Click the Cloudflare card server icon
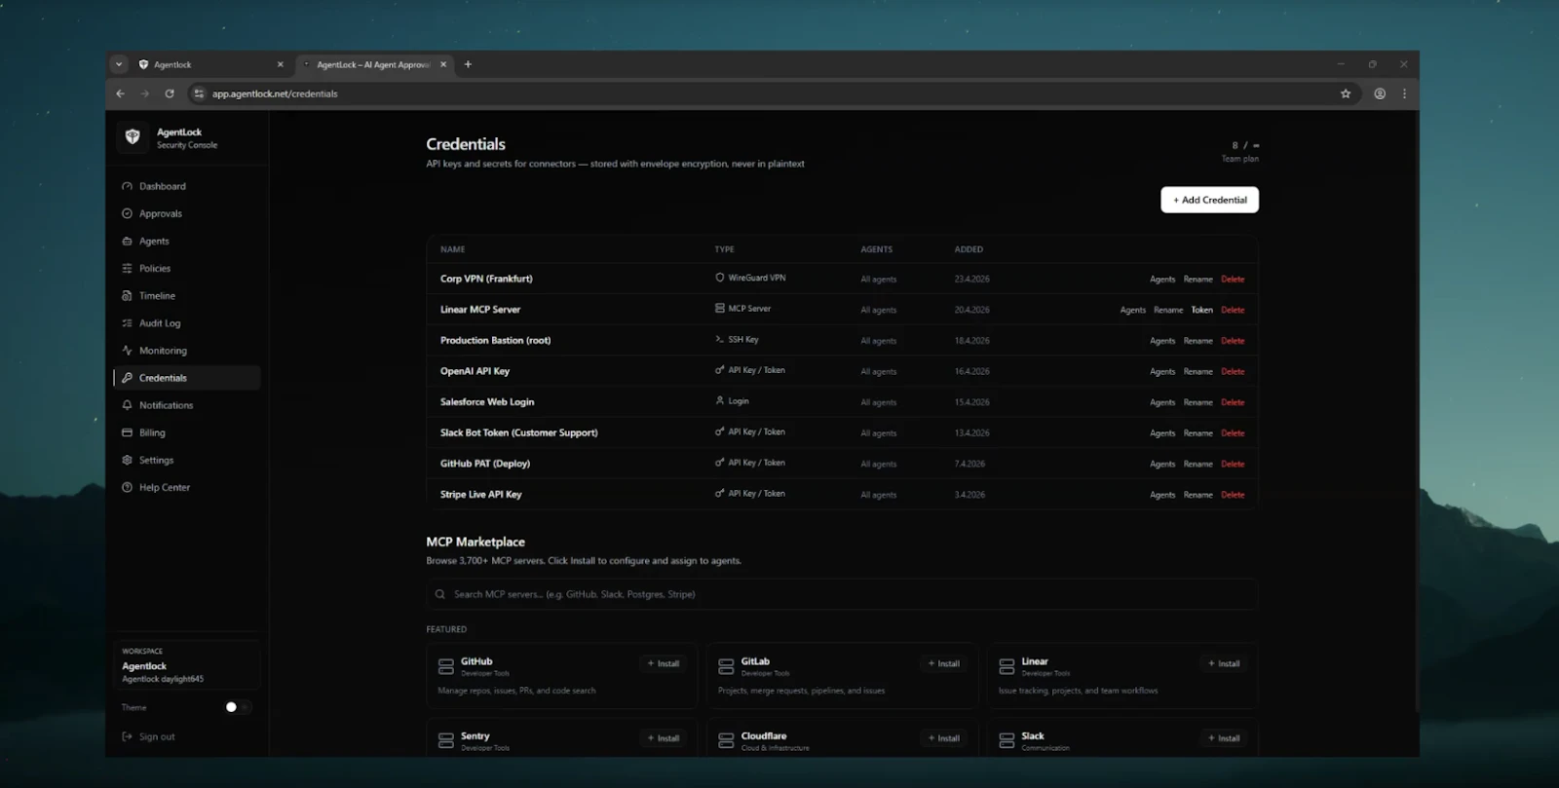Image resolution: width=1559 pixels, height=788 pixels. (726, 741)
